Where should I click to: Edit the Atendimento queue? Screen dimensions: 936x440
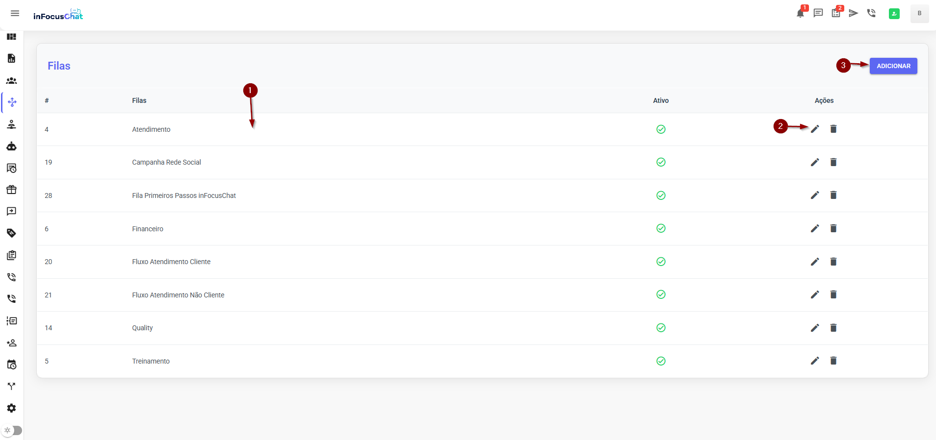815,129
